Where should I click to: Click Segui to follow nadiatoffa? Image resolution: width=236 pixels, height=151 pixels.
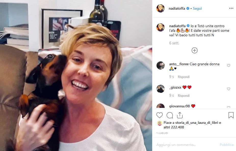(x=197, y=8)
